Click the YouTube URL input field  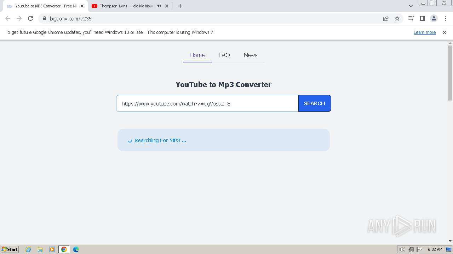tap(207, 103)
